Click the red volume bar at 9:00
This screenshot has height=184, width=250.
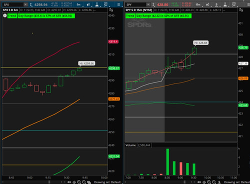[181, 168]
